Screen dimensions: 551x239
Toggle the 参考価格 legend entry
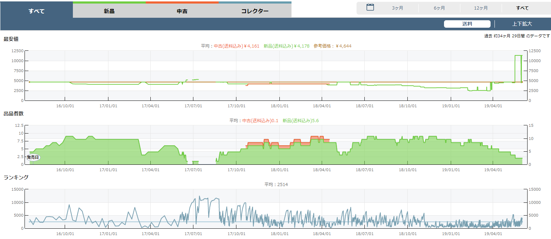pos(332,46)
